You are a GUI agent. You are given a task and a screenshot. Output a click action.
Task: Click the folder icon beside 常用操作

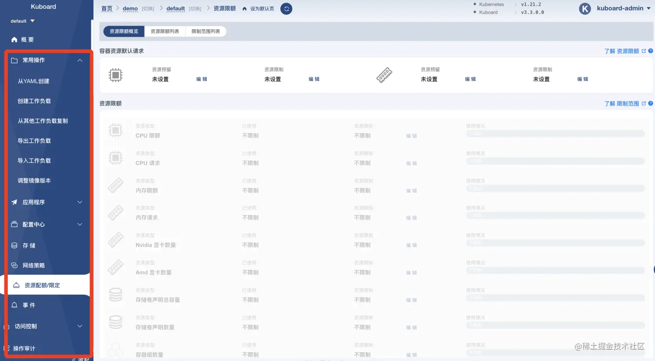point(14,60)
